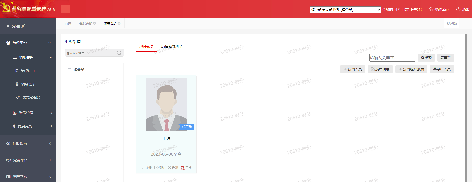Collapse the 组织平台 menu chevron
This screenshot has width=472, height=182.
pos(50,43)
